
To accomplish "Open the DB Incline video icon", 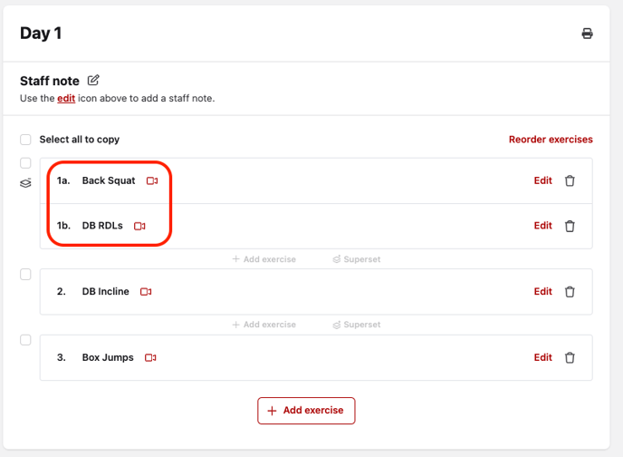I will pyautogui.click(x=146, y=292).
